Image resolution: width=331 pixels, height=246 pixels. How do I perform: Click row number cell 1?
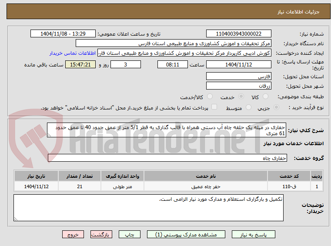click(317, 186)
